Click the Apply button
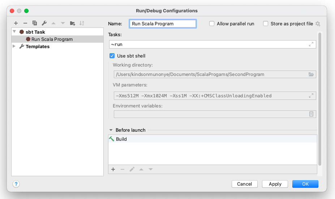This screenshot has height=199, width=335. point(275,184)
